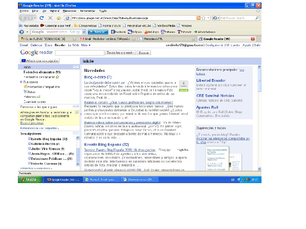Close the Curso NUEVAS TECNOLOGIAS tab
306x229 pixels.
tap(74, 39)
